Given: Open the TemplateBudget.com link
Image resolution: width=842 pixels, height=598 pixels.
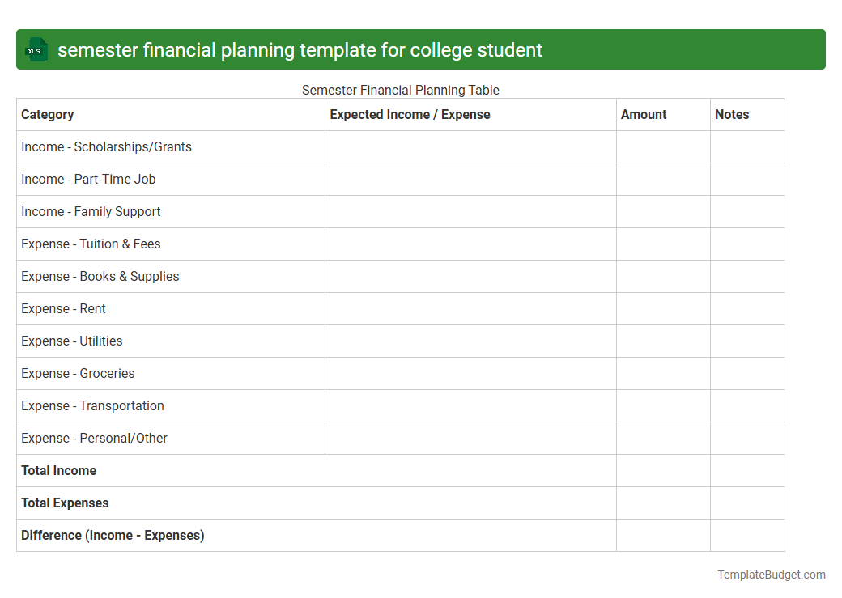Looking at the screenshot, I should pyautogui.click(x=771, y=575).
